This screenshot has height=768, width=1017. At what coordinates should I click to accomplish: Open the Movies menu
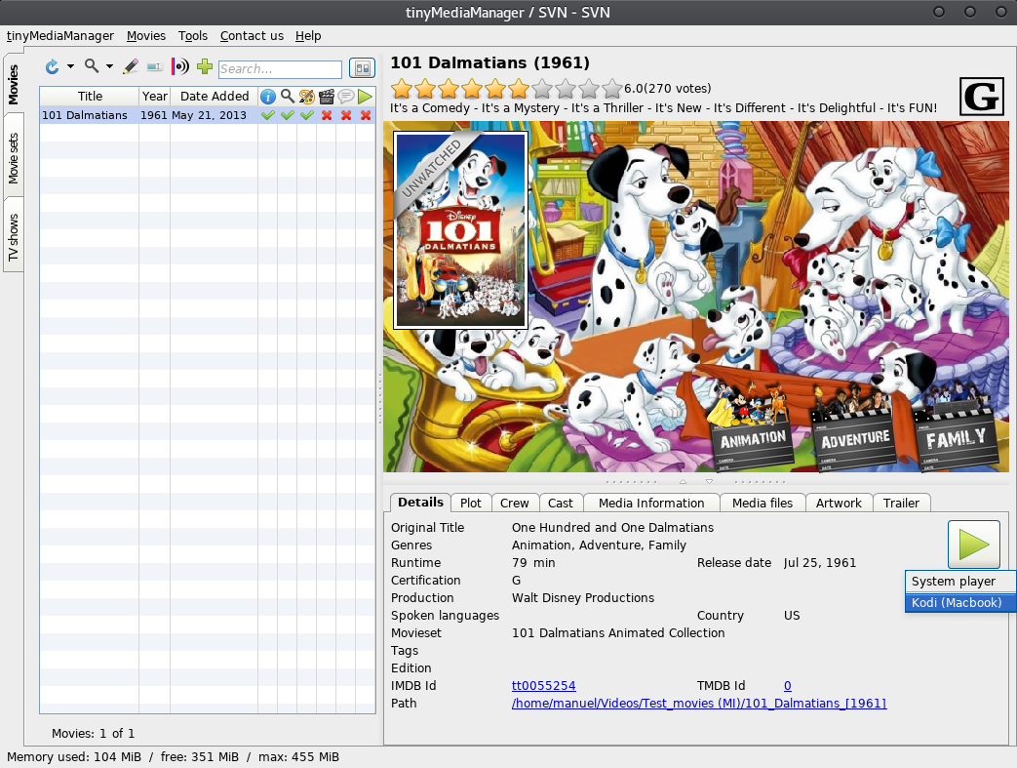pos(146,36)
